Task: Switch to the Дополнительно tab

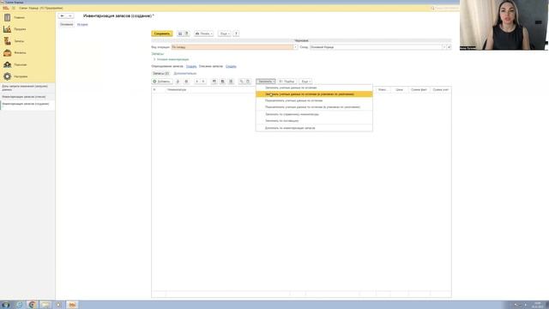Action: [x=185, y=74]
